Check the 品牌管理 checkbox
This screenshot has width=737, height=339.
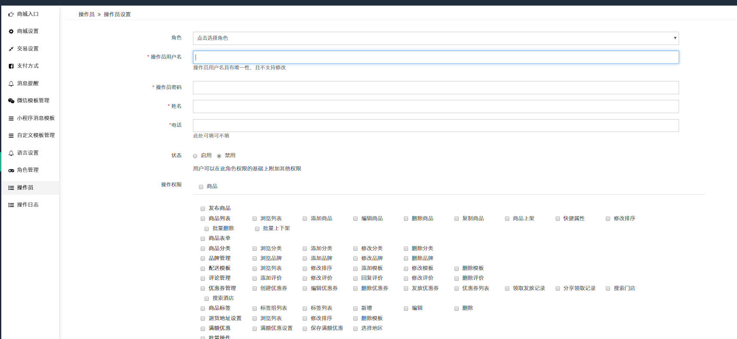click(x=203, y=258)
